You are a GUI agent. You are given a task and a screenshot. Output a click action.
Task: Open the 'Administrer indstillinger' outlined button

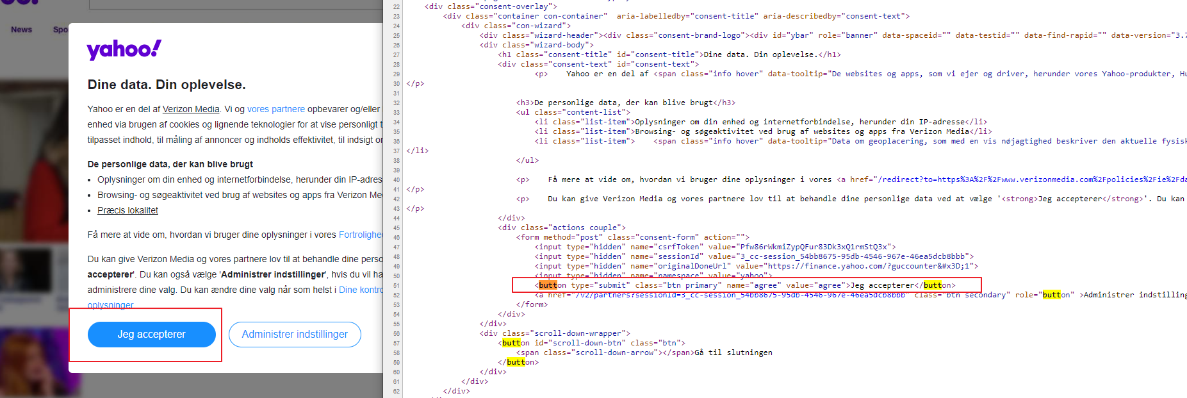point(295,335)
